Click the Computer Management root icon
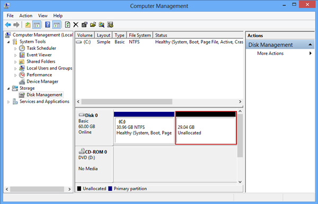The image size is (318, 204). [8, 35]
